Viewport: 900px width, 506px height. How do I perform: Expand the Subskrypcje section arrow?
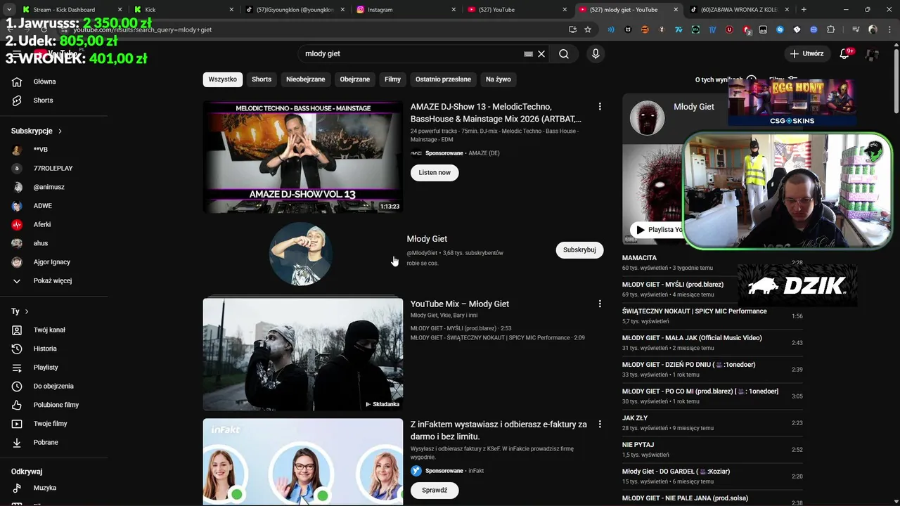60,131
